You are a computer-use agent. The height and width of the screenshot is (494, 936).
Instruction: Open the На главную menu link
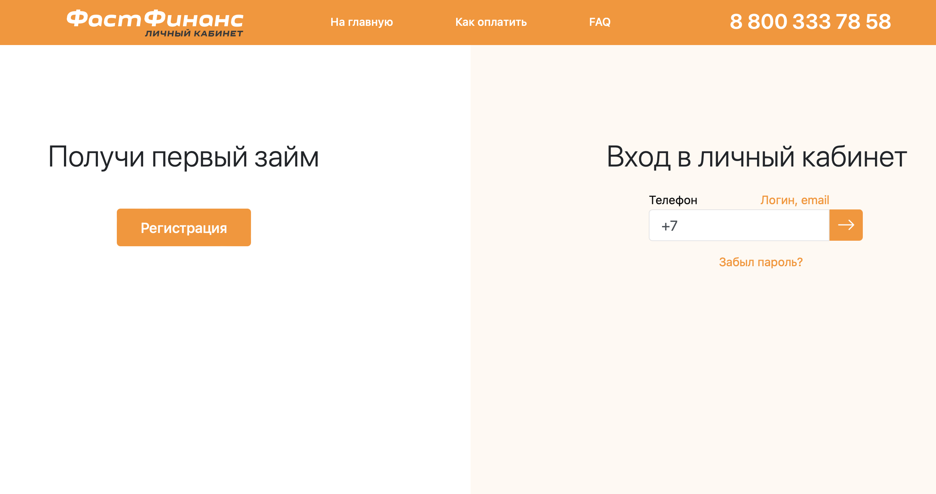point(362,22)
